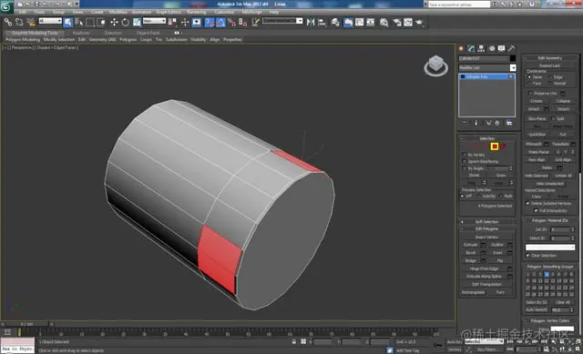583x354 pixels.
Task: Open the Utilities hammer panel icon
Action: tap(512, 48)
